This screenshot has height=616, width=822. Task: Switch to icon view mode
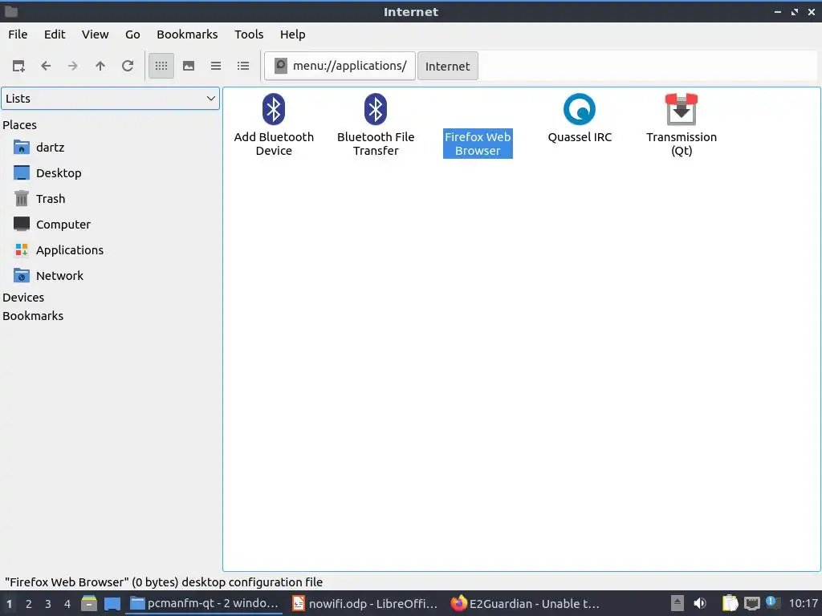pyautogui.click(x=161, y=66)
